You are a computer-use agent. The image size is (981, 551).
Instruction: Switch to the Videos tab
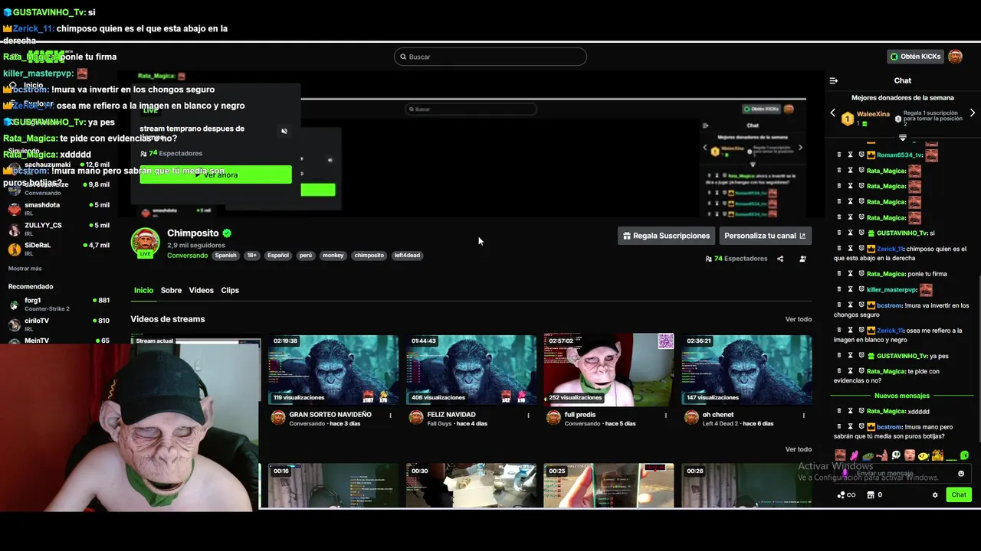click(x=202, y=290)
